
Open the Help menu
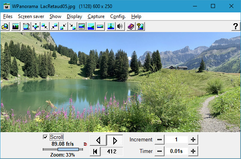point(136,16)
